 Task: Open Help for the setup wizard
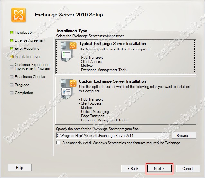coord(20,168)
